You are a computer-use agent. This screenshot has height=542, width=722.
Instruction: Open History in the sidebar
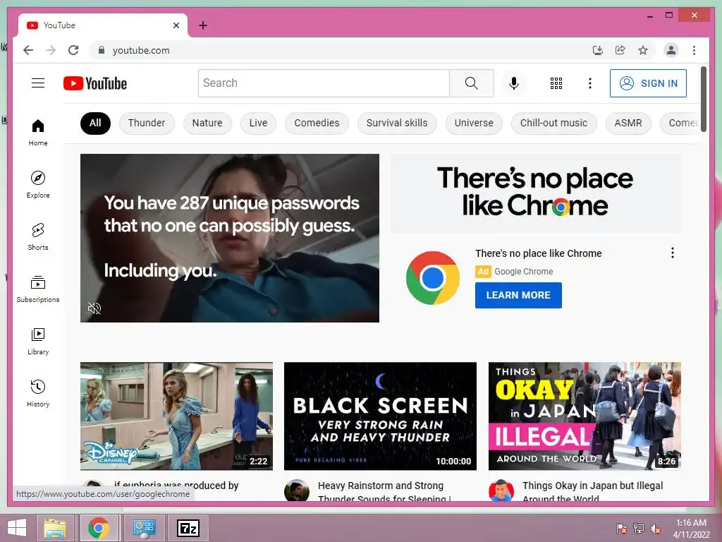point(38,392)
